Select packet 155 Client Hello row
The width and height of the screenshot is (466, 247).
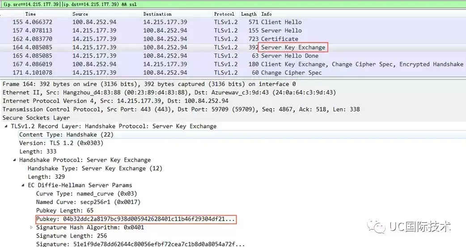pyautogui.click(x=233, y=22)
